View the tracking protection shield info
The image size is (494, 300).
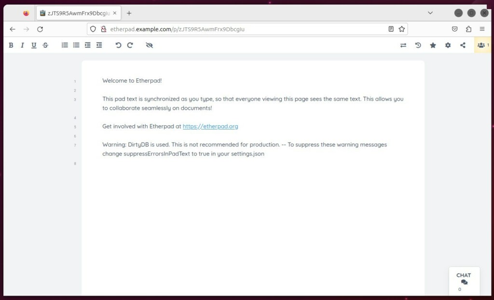93,29
